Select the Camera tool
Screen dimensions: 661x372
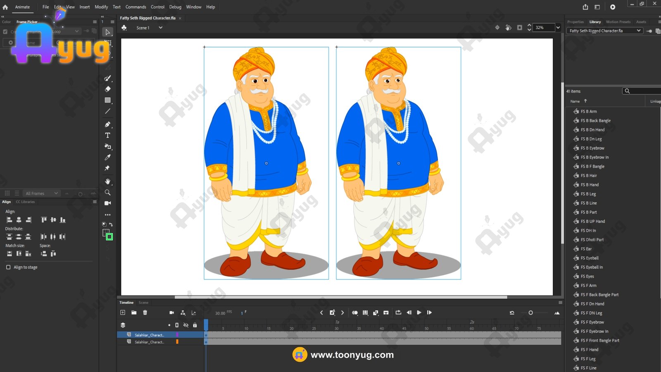click(x=107, y=203)
